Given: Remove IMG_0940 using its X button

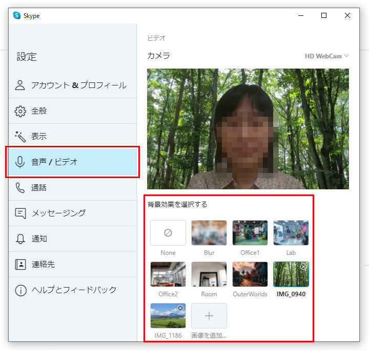Looking at the screenshot, I should (x=303, y=267).
